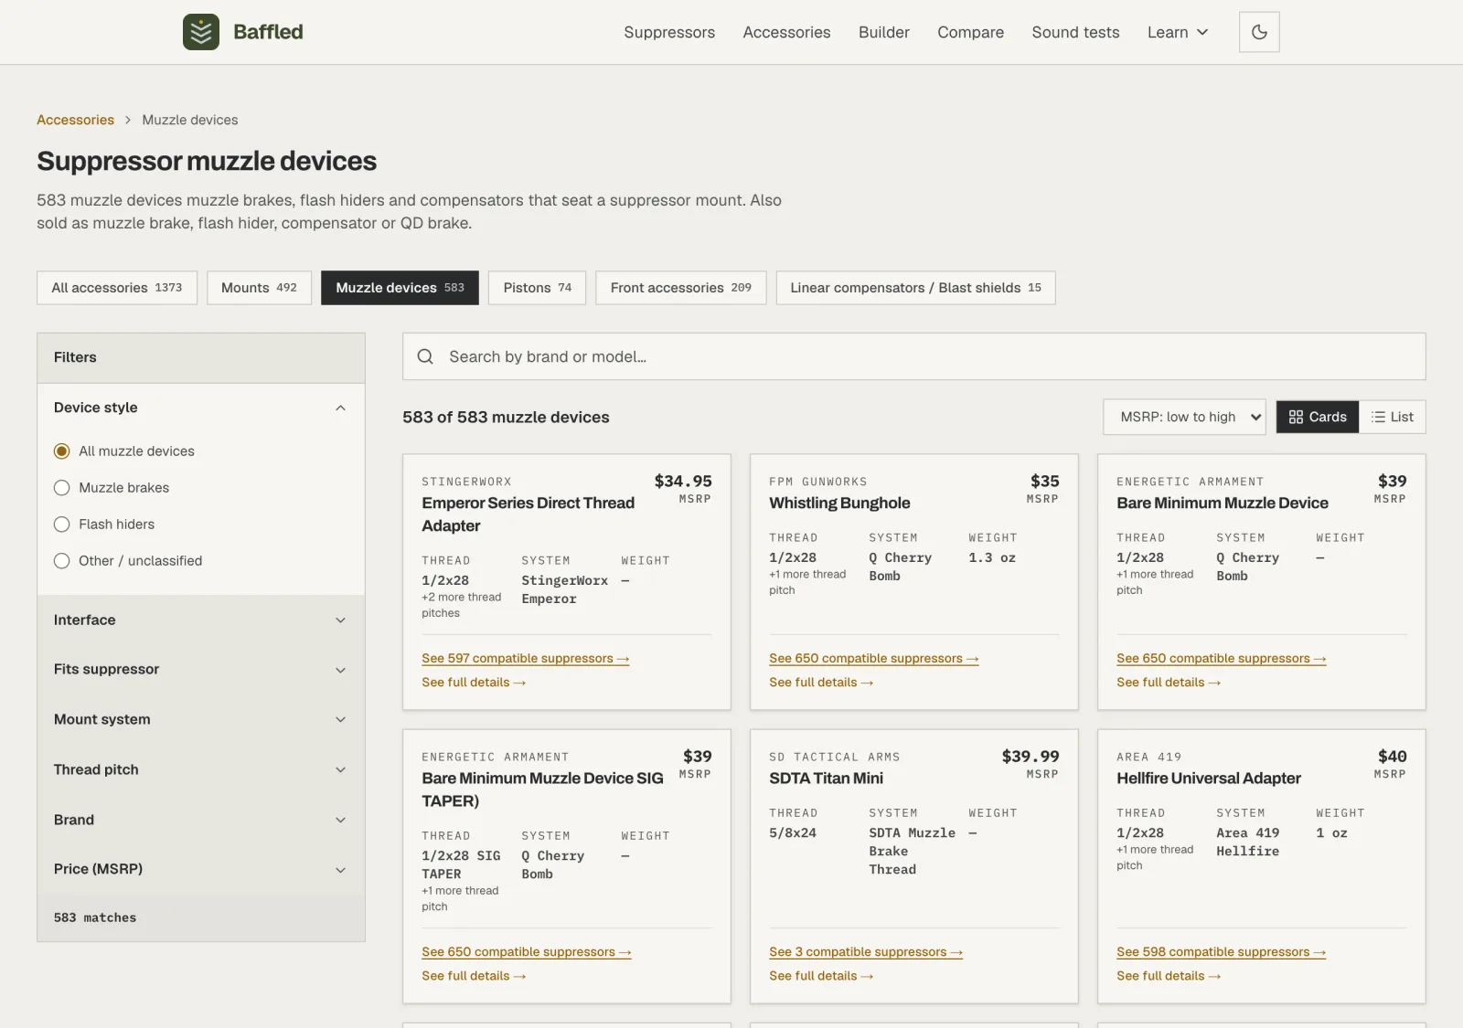This screenshot has width=1463, height=1028.
Task: Click the 1.3 oz weight value
Action: tap(992, 558)
